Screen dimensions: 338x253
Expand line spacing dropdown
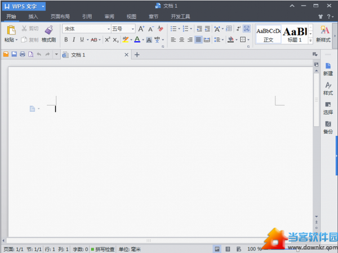point(223,40)
